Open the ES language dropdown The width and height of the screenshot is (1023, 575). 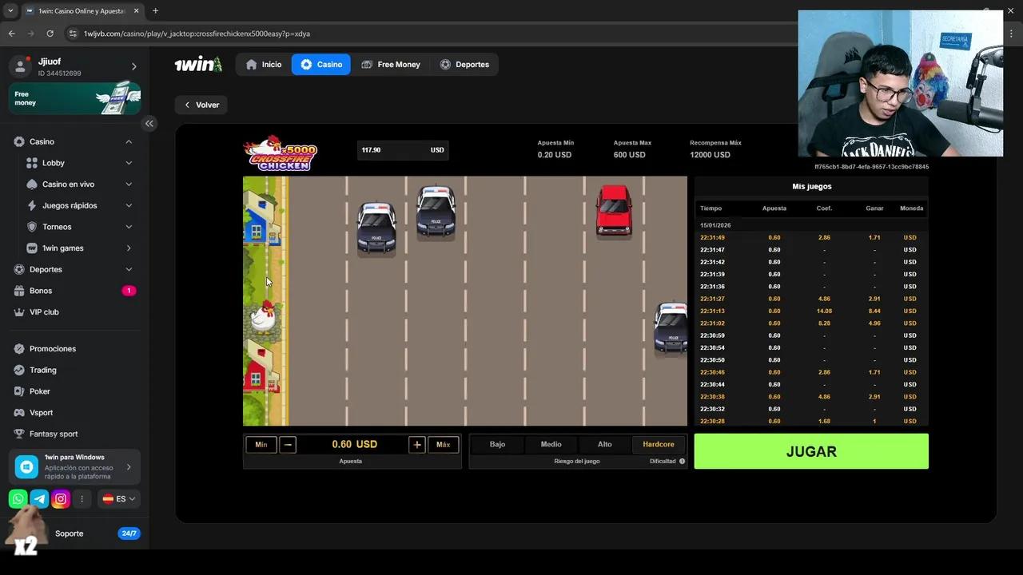(119, 499)
